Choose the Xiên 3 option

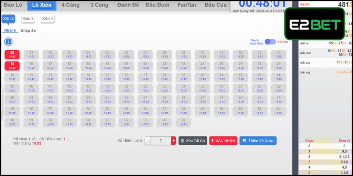(28, 19)
